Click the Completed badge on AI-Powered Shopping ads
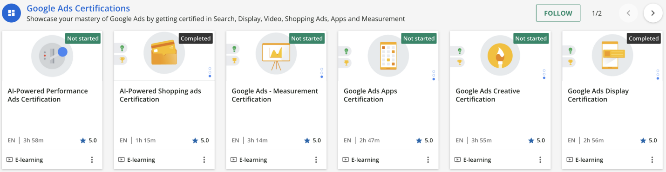Viewport: 666px width, 172px height. pos(196,38)
